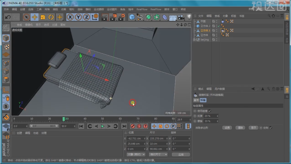Open the 绝对尺寸 dropdown
The width and height of the screenshot is (291, 164).
[x=158, y=154]
